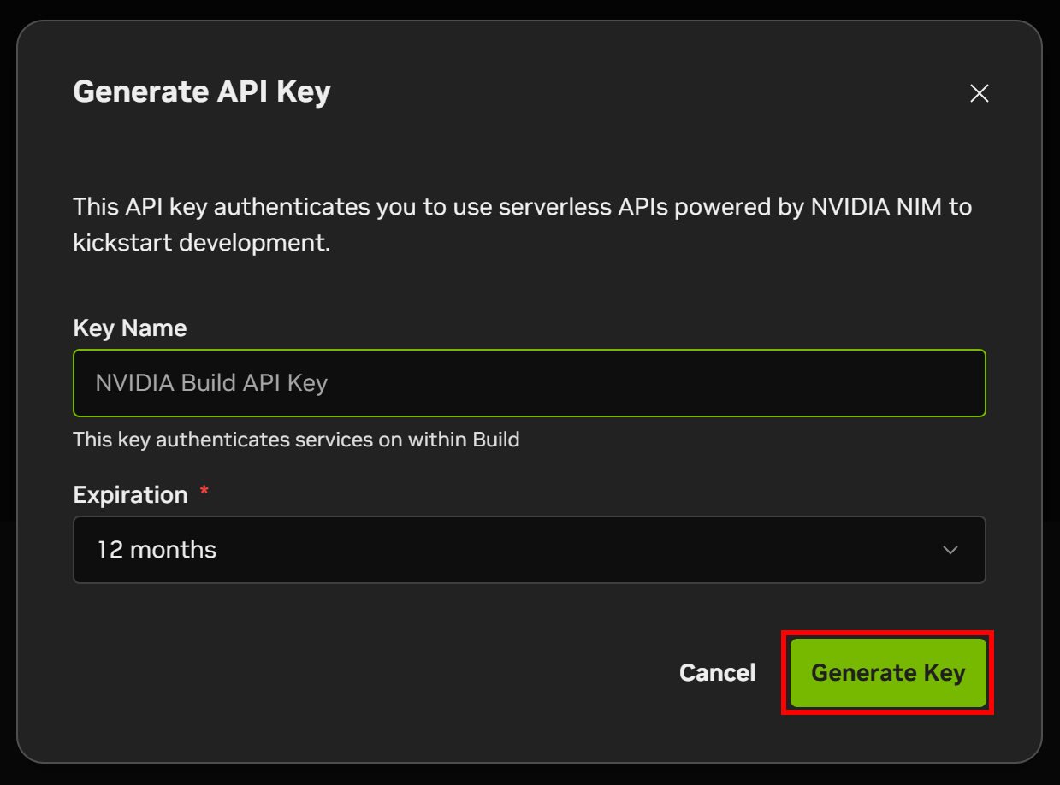Click the red asterisk next to Expiration
This screenshot has width=1060, height=785.
click(204, 493)
